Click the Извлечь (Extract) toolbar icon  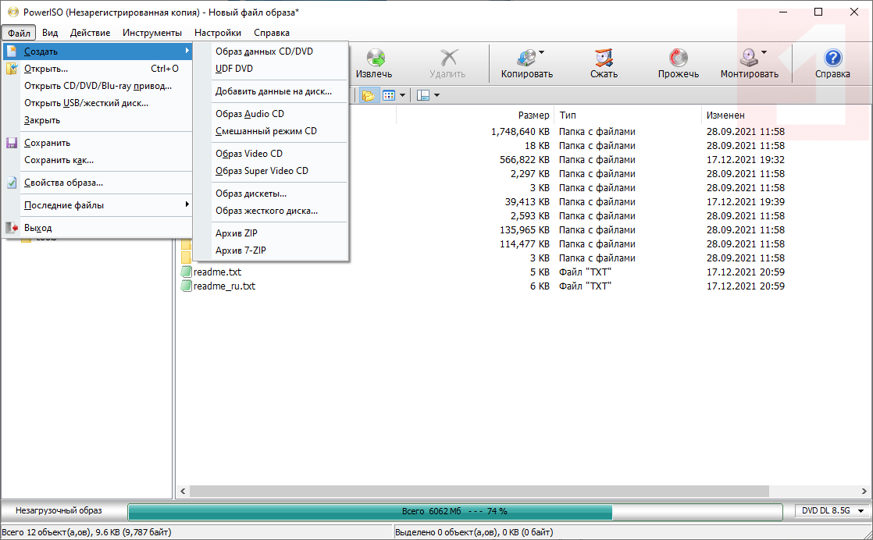point(374,58)
